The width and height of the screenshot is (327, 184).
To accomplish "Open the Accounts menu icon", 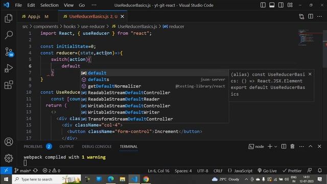I will point(9,142).
